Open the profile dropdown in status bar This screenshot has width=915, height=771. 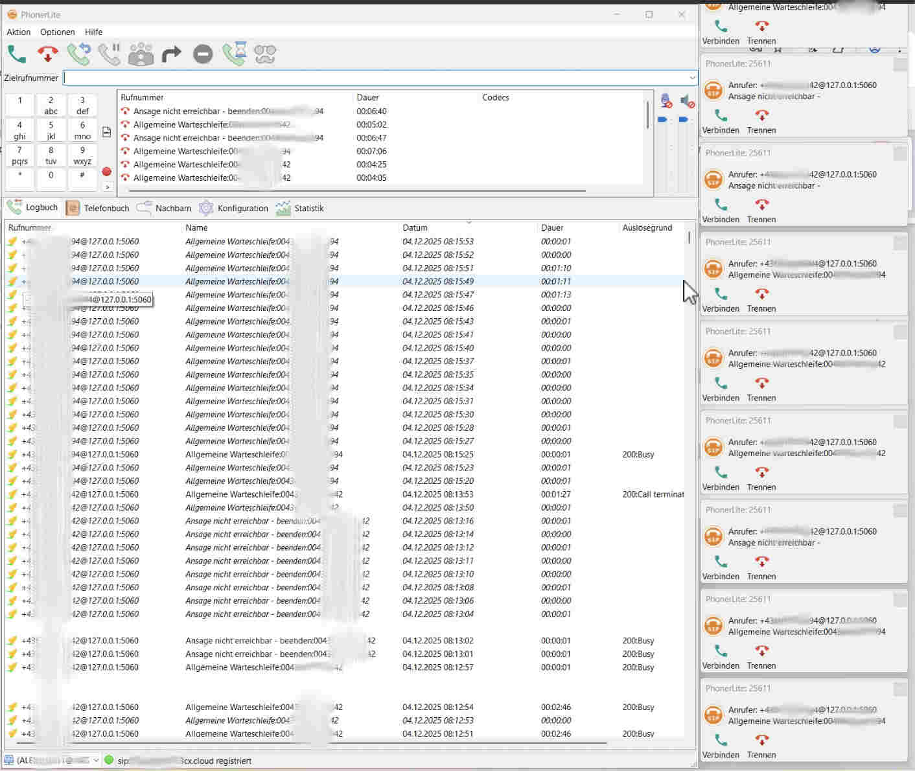[96, 761]
